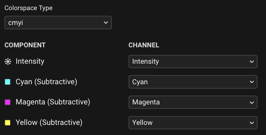Screen dimensions: 266x135
Task: Open the Colorspace Type cmyi dropdown
Action: pos(58,22)
